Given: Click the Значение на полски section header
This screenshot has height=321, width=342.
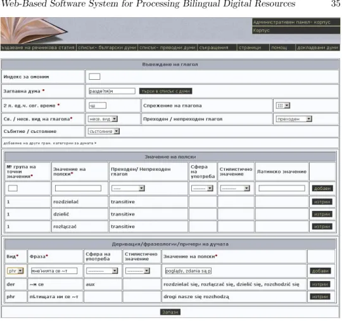Looking at the screenshot, I should pos(170,157).
